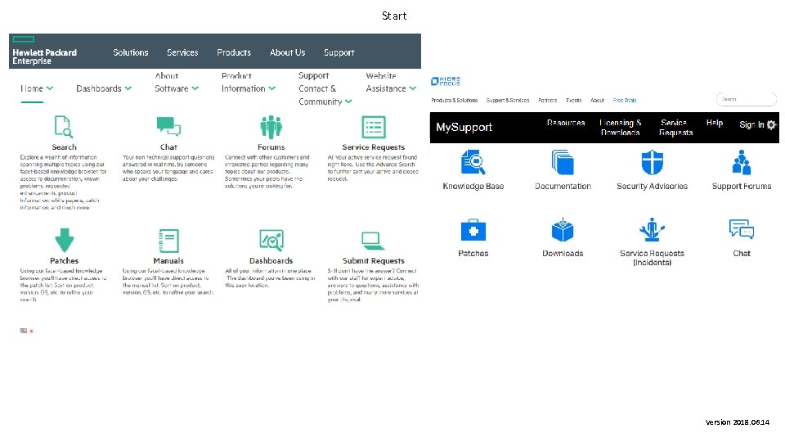Viewport: 785px width, 442px height.
Task: Click the Micro Focus logo
Action: coord(446,81)
